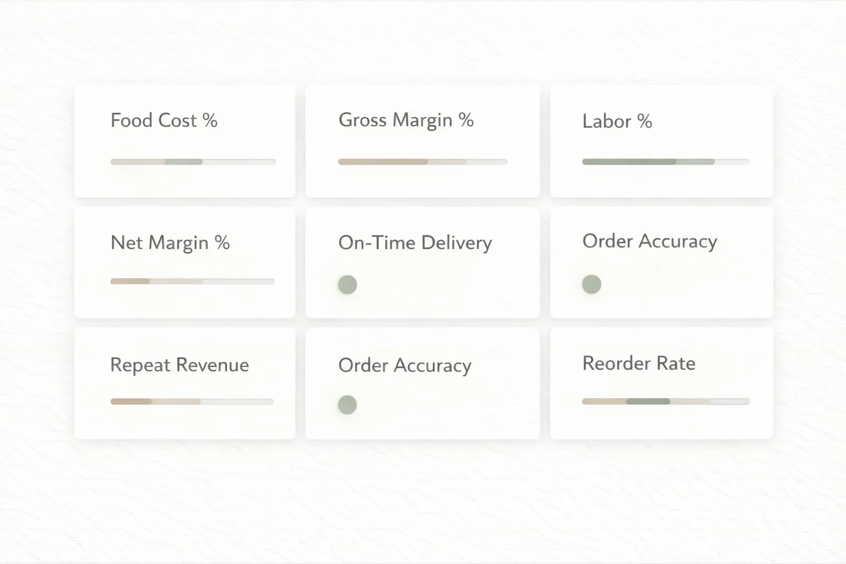This screenshot has width=846, height=564.
Task: Click the Net Margin % card
Action: (185, 263)
